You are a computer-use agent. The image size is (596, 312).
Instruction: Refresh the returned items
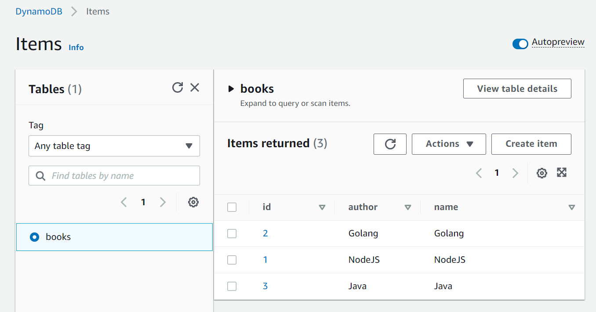[x=390, y=144]
